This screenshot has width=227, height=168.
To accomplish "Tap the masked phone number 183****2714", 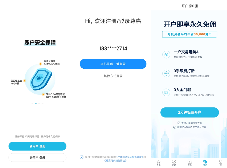I will click(x=113, y=49).
